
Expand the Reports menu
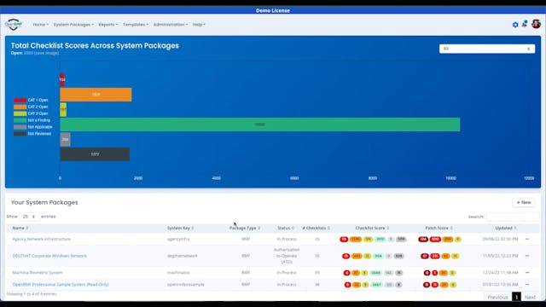point(108,25)
